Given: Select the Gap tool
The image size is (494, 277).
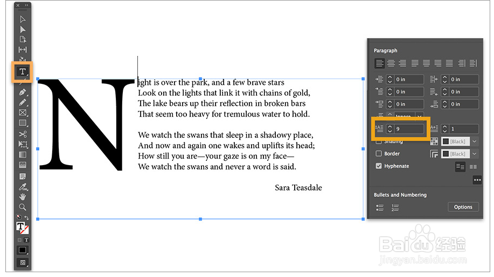Looking at the screenshot, I should click(23, 49).
